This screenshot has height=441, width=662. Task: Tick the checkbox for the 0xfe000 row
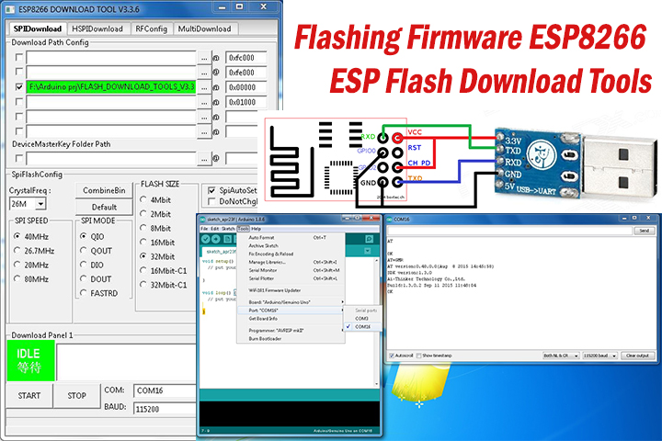(x=18, y=72)
